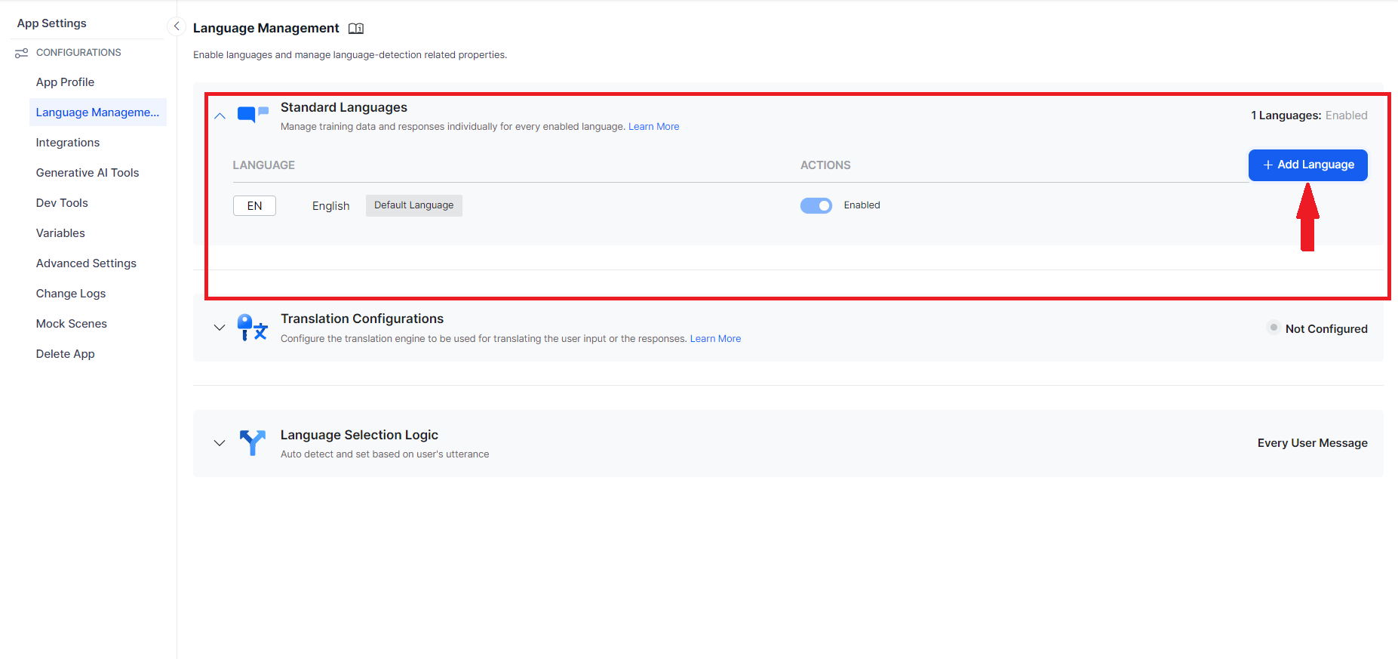The height and width of the screenshot is (659, 1398).
Task: Collapse the sidebar with the arrow icon
Action: coord(176,26)
